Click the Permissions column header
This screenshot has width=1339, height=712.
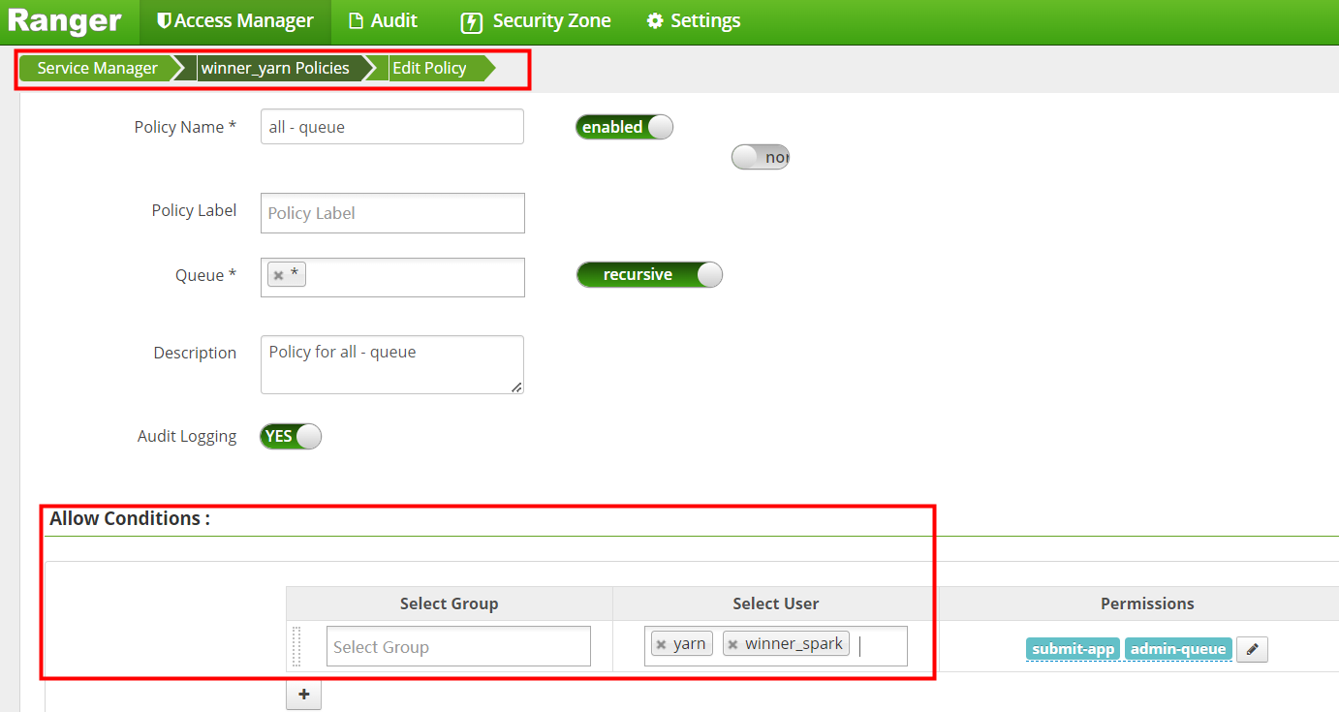point(1147,604)
